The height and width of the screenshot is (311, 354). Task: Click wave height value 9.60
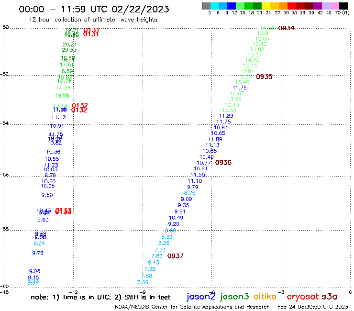47,195
